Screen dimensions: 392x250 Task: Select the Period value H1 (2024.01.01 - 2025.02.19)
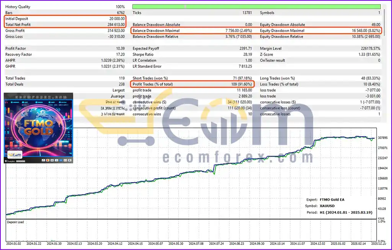point(346,212)
